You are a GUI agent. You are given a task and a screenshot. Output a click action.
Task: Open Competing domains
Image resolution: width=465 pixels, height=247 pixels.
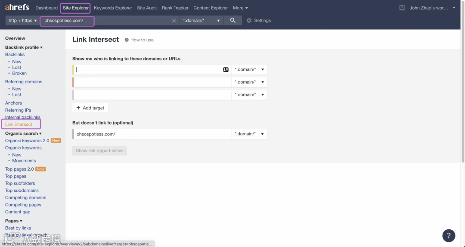[25, 197]
